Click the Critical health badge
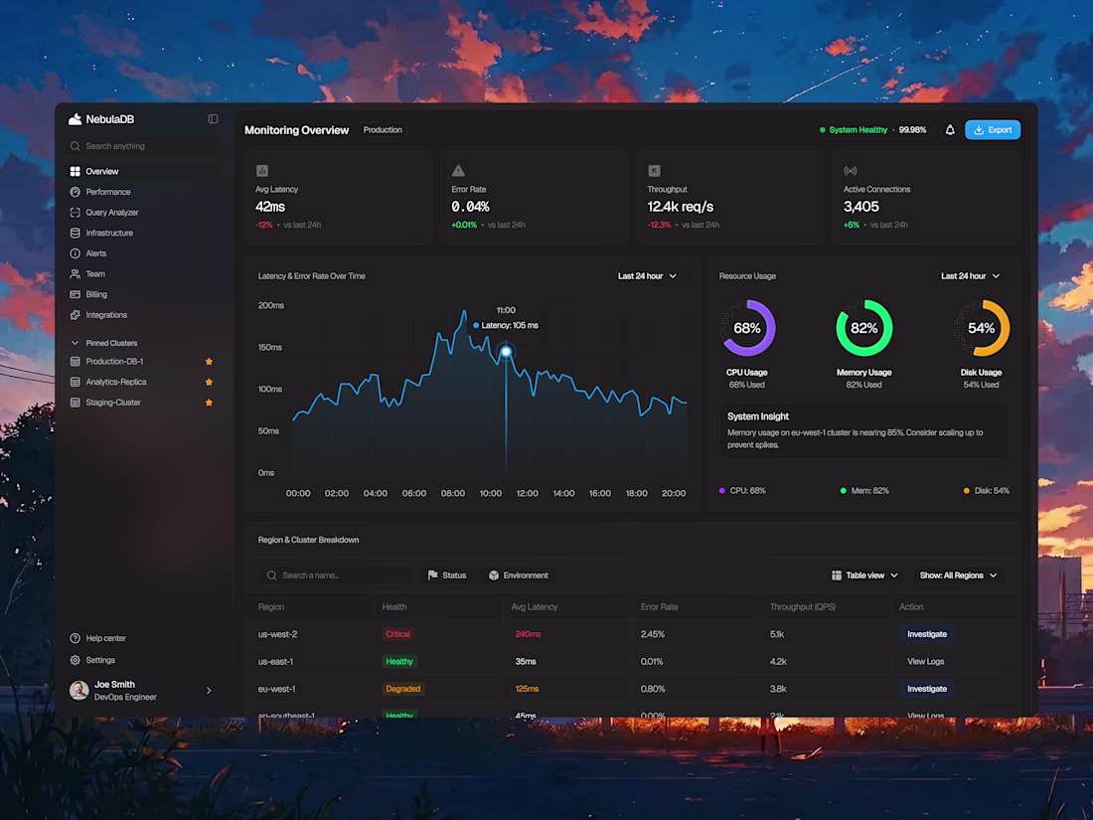Viewport: 1093px width, 820px height. 398,634
